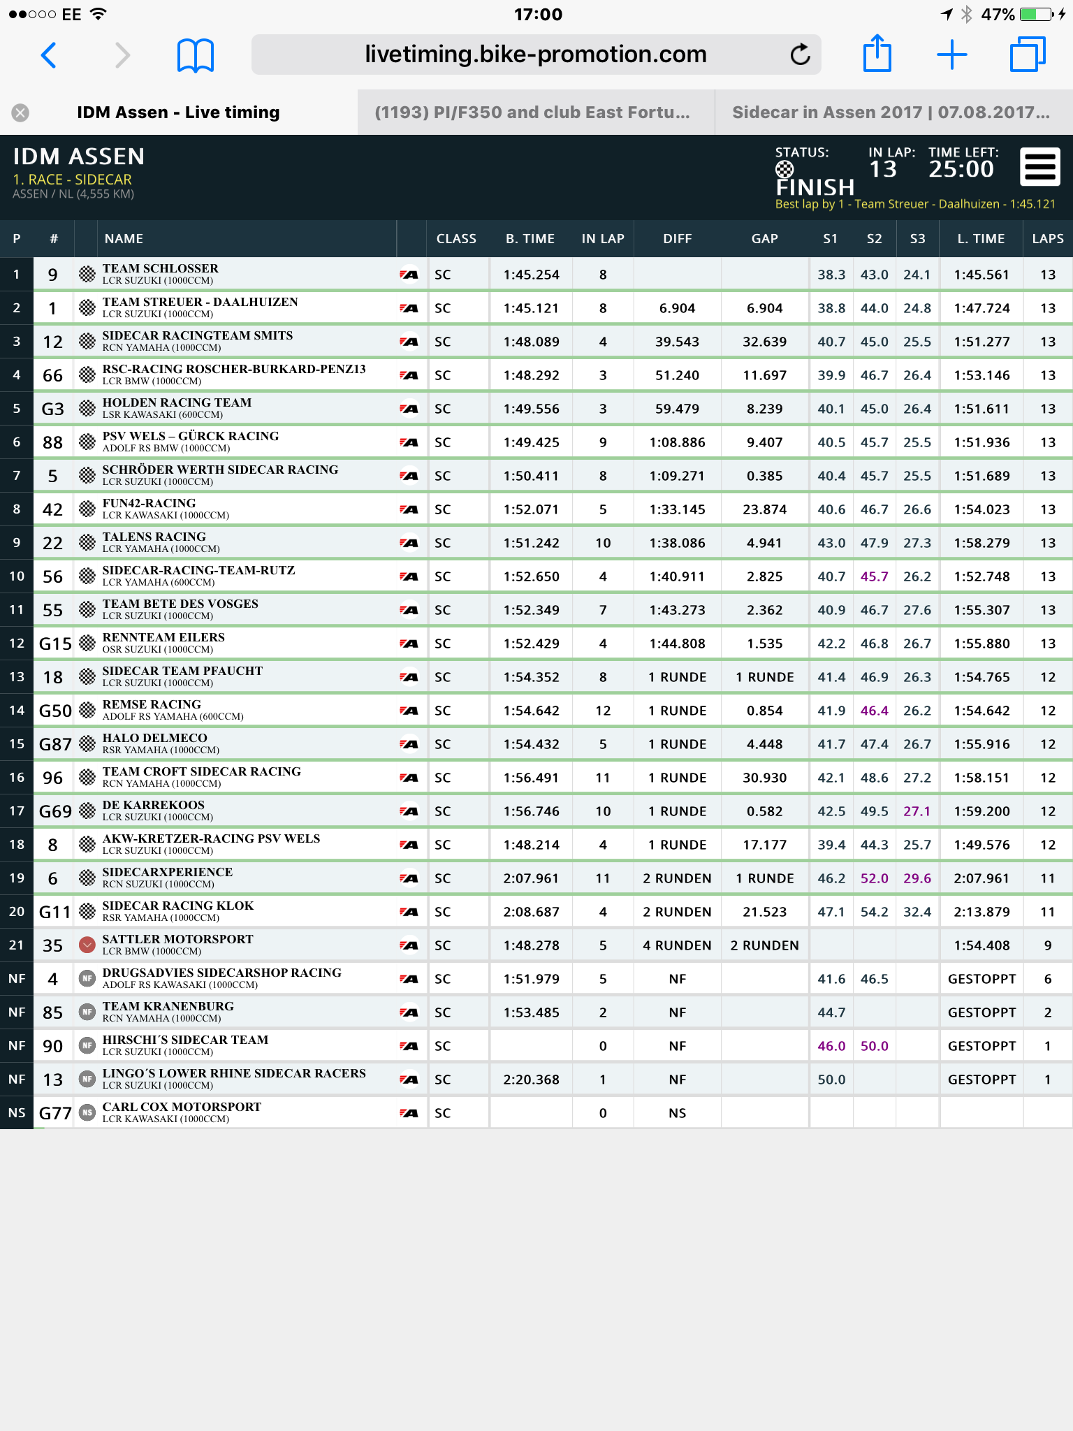Open the share sheet icon
Screen dimensions: 1073x1431
pos(877,54)
